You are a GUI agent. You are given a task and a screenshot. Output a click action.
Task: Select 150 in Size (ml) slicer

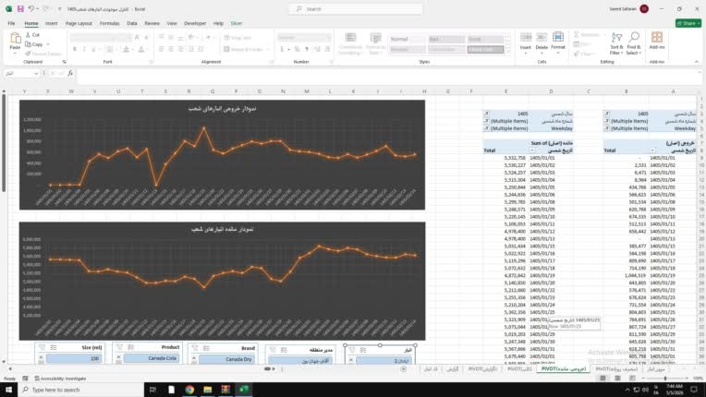click(x=74, y=358)
